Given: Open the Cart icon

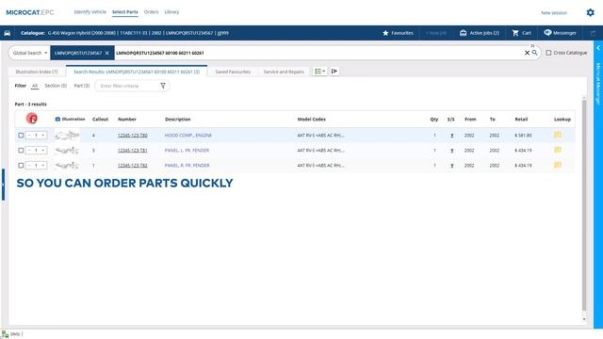Looking at the screenshot, I should click(x=515, y=33).
